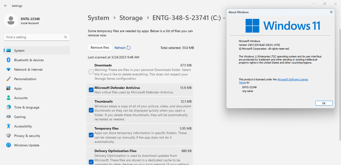Viewport: 341px width, 165px height.
Task: Click the Windows Update sync icon
Action: (9, 145)
